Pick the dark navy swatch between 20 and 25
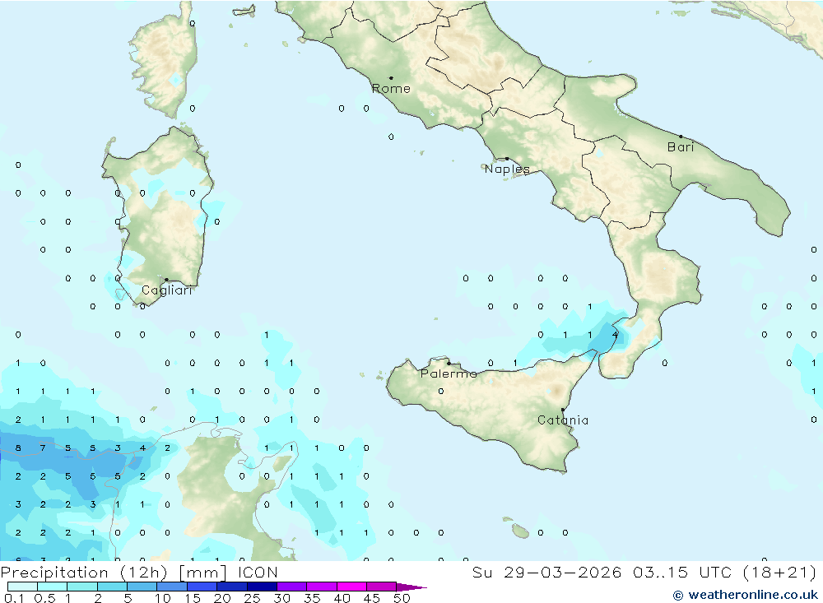Screen dimensions: 823x603 pyautogui.click(x=232, y=587)
